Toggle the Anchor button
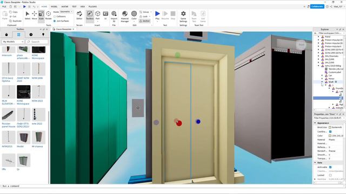This screenshot has height=194, width=346. click(x=145, y=21)
